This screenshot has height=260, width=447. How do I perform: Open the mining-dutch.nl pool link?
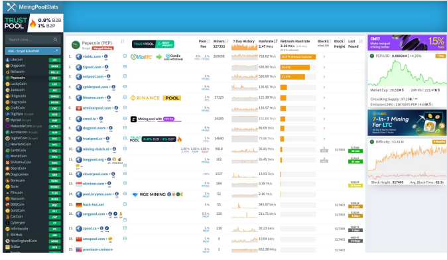[96, 149]
